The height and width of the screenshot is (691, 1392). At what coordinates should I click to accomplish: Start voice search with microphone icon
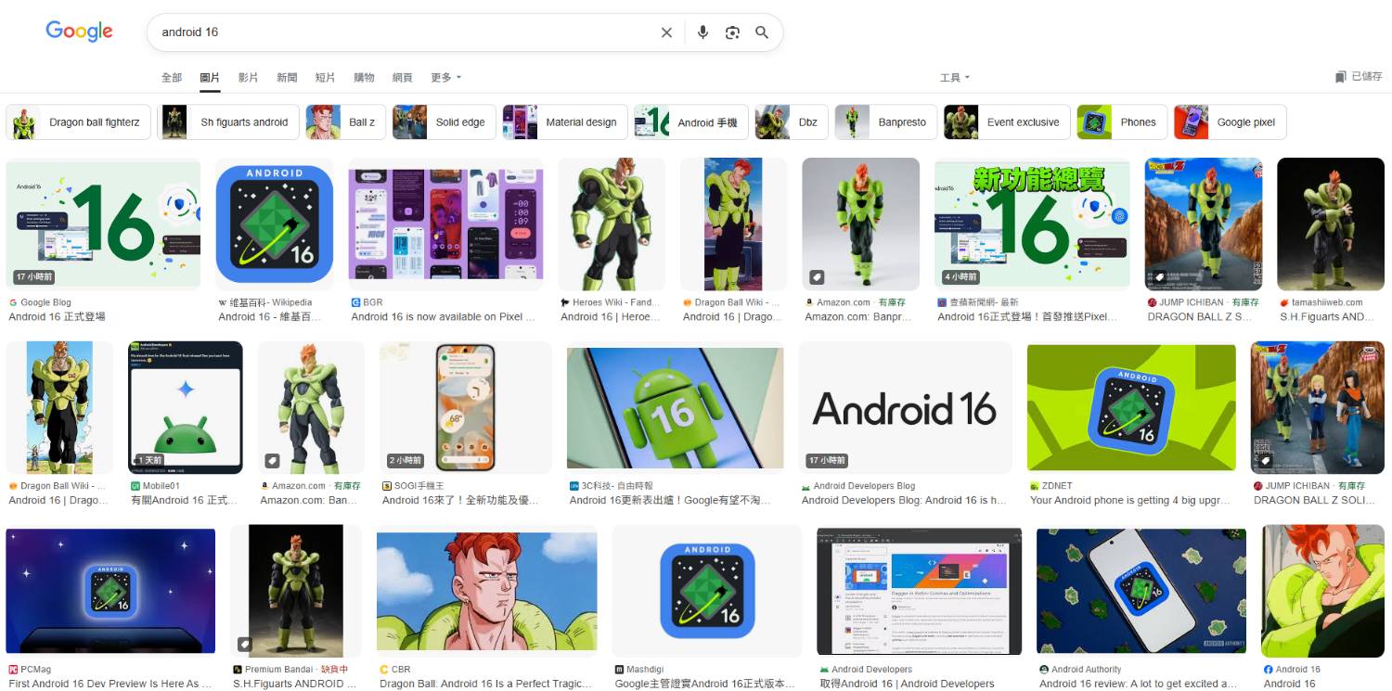click(702, 32)
